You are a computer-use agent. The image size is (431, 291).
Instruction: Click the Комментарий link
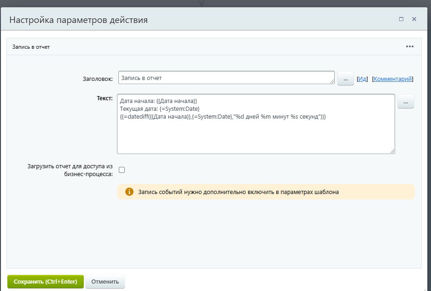[393, 79]
